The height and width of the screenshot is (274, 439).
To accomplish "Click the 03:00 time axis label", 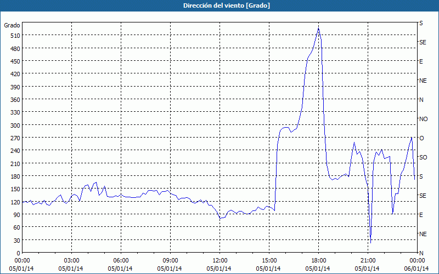I will [x=71, y=261].
